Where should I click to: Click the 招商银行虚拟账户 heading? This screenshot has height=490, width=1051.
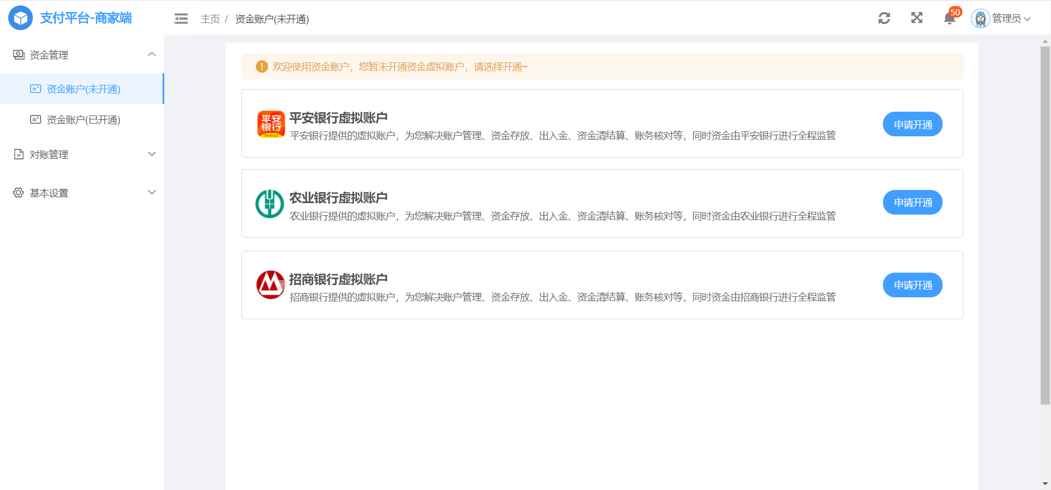(338, 279)
